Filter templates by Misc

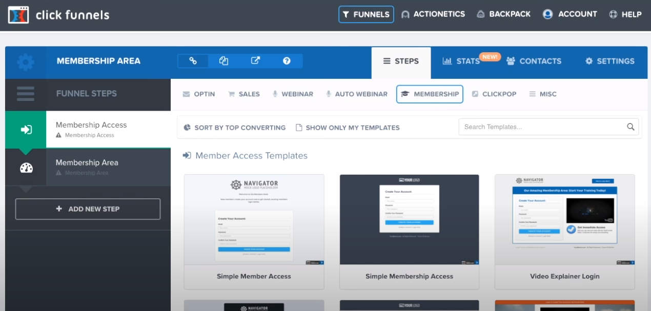543,94
